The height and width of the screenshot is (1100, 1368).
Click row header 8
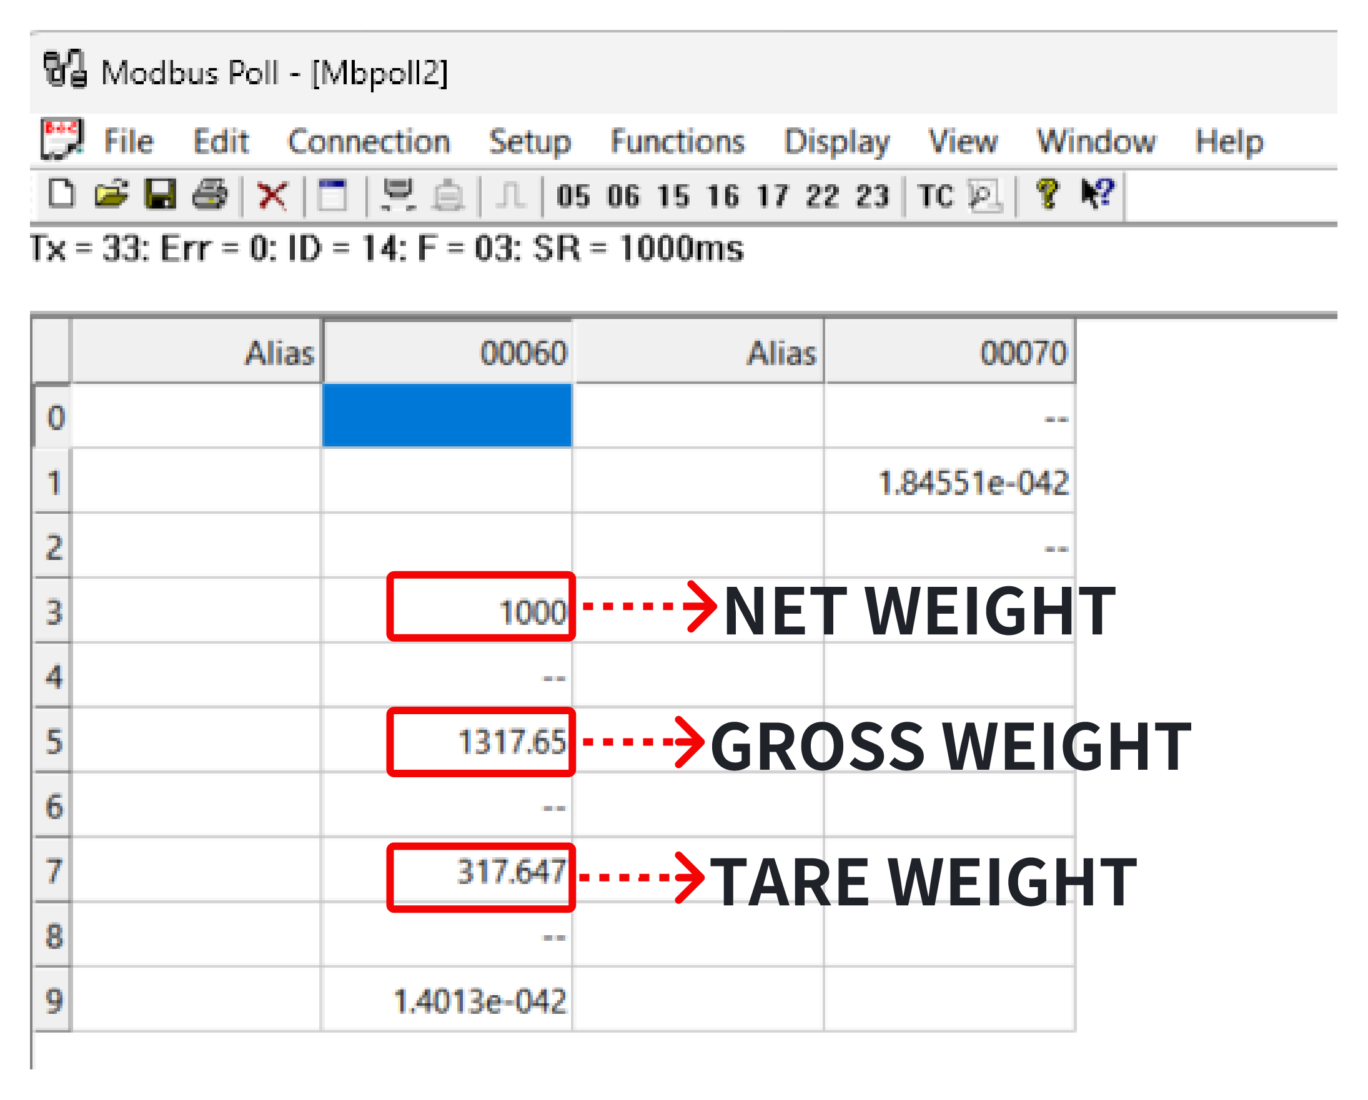pyautogui.click(x=52, y=934)
